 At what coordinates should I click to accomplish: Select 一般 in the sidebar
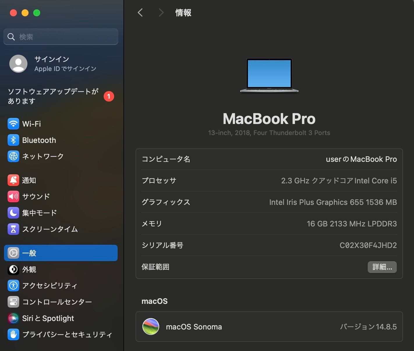61,253
